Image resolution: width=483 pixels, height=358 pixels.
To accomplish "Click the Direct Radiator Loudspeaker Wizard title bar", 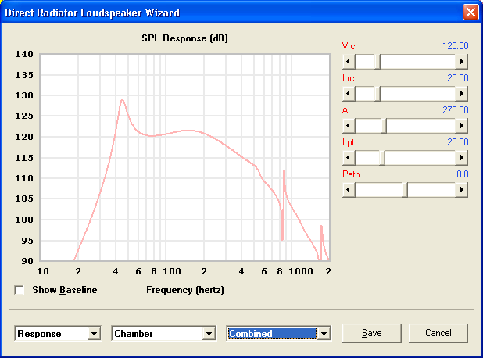I will click(231, 13).
